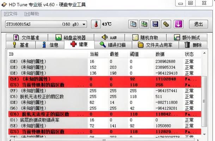Viewport: 215px width, 141px height.
Task: Switch to the 额外测试 tab
Action: click(x=187, y=37)
